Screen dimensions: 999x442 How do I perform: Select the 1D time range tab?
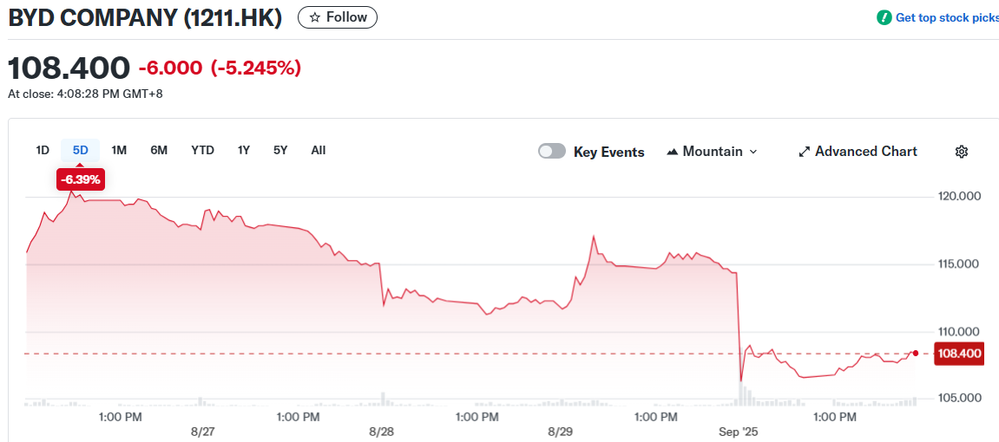pos(42,151)
